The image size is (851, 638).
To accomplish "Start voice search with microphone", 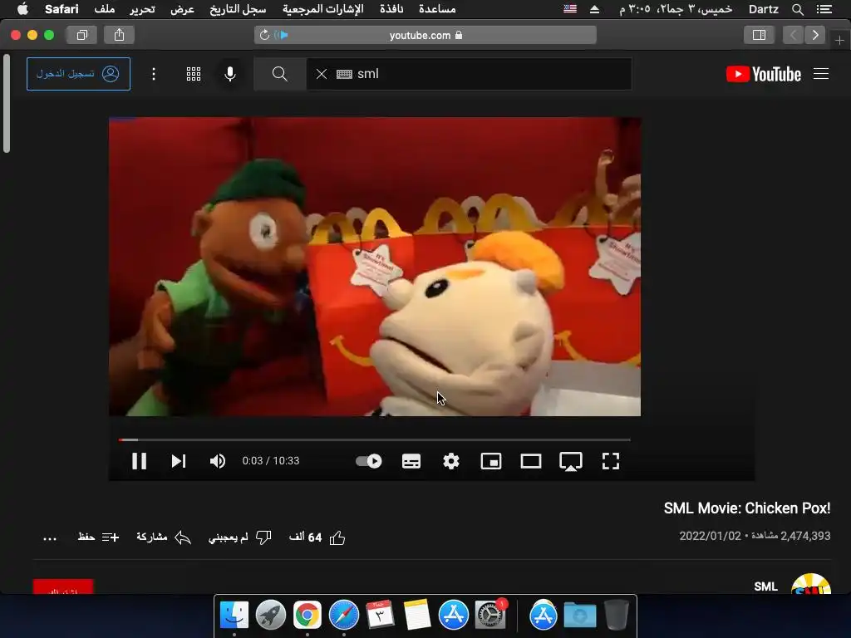I will pos(230,74).
